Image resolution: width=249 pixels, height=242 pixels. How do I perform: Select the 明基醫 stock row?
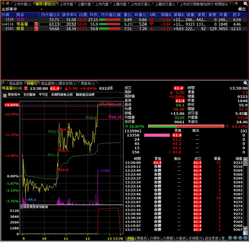coord(124,24)
